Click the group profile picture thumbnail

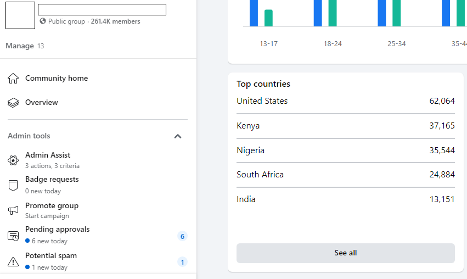[x=20, y=15]
